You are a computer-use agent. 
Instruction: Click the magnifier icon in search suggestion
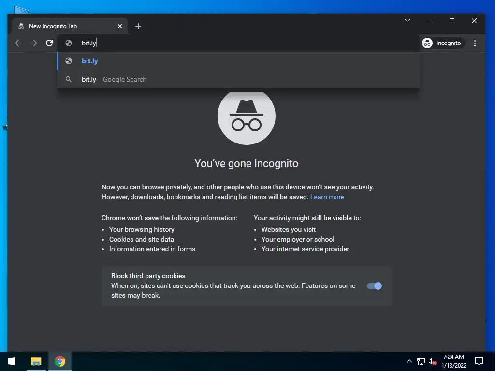click(x=69, y=79)
